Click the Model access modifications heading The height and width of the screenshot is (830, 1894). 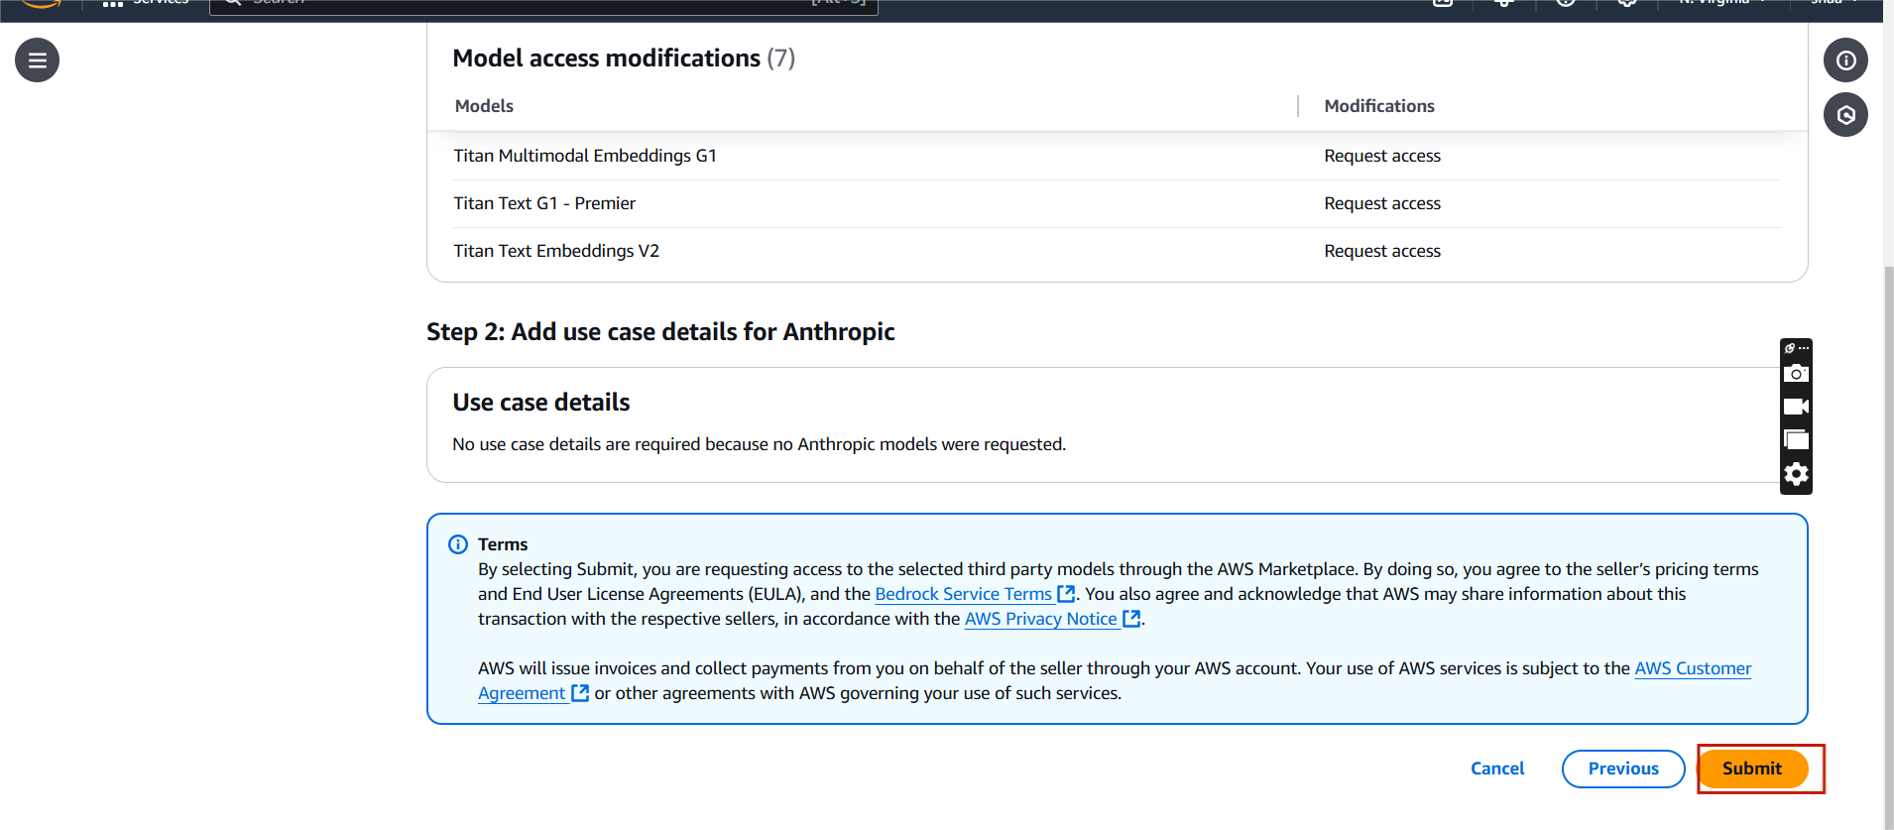click(624, 59)
